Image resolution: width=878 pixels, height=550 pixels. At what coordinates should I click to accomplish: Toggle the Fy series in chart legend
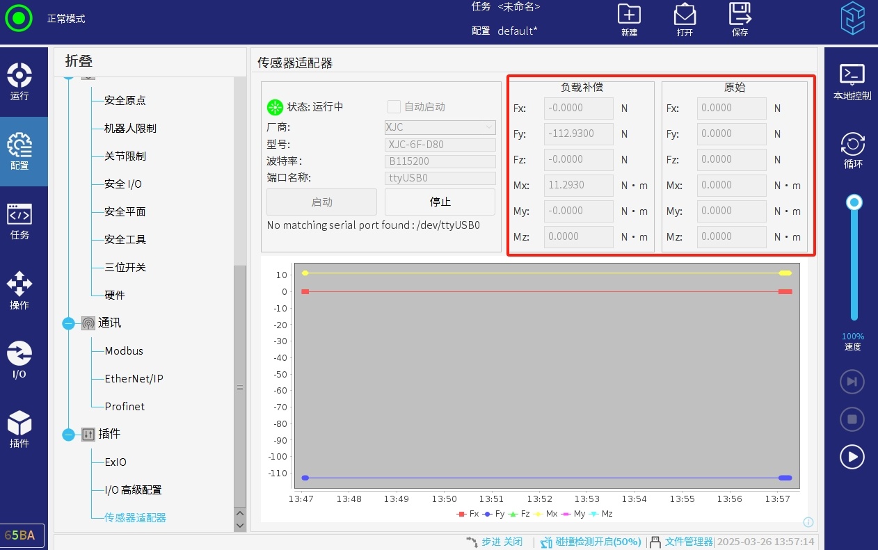494,514
